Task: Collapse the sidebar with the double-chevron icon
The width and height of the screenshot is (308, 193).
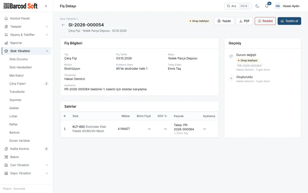Action: coord(46,6)
